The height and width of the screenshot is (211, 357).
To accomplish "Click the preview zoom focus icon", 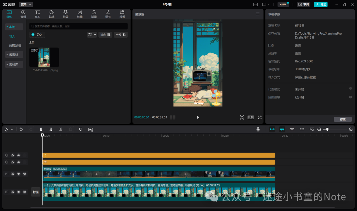I will pos(242,117).
